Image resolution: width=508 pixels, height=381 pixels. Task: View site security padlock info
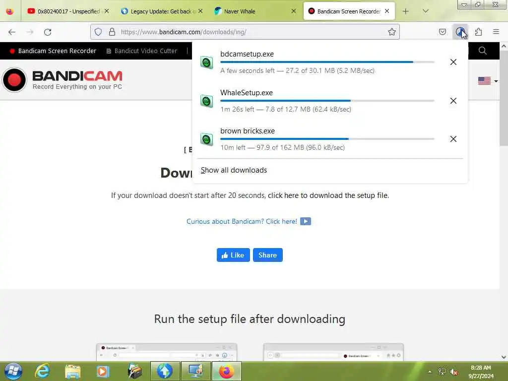[x=112, y=32]
